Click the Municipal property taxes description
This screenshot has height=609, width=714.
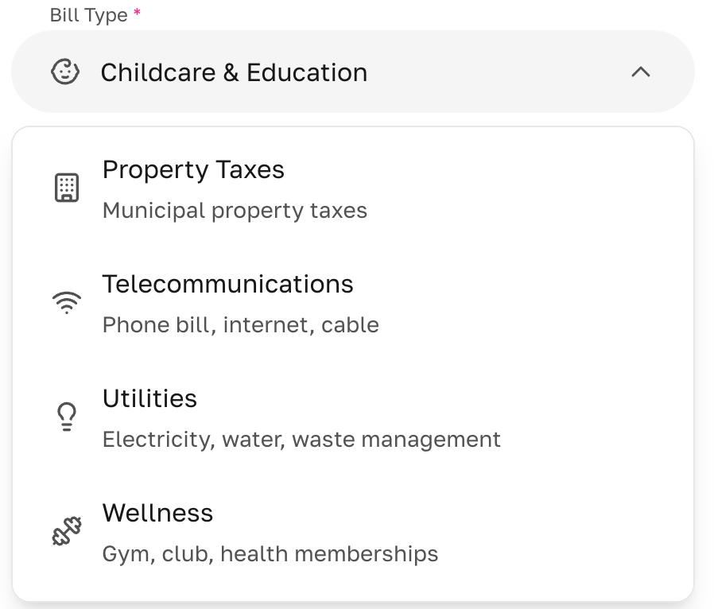[235, 211]
